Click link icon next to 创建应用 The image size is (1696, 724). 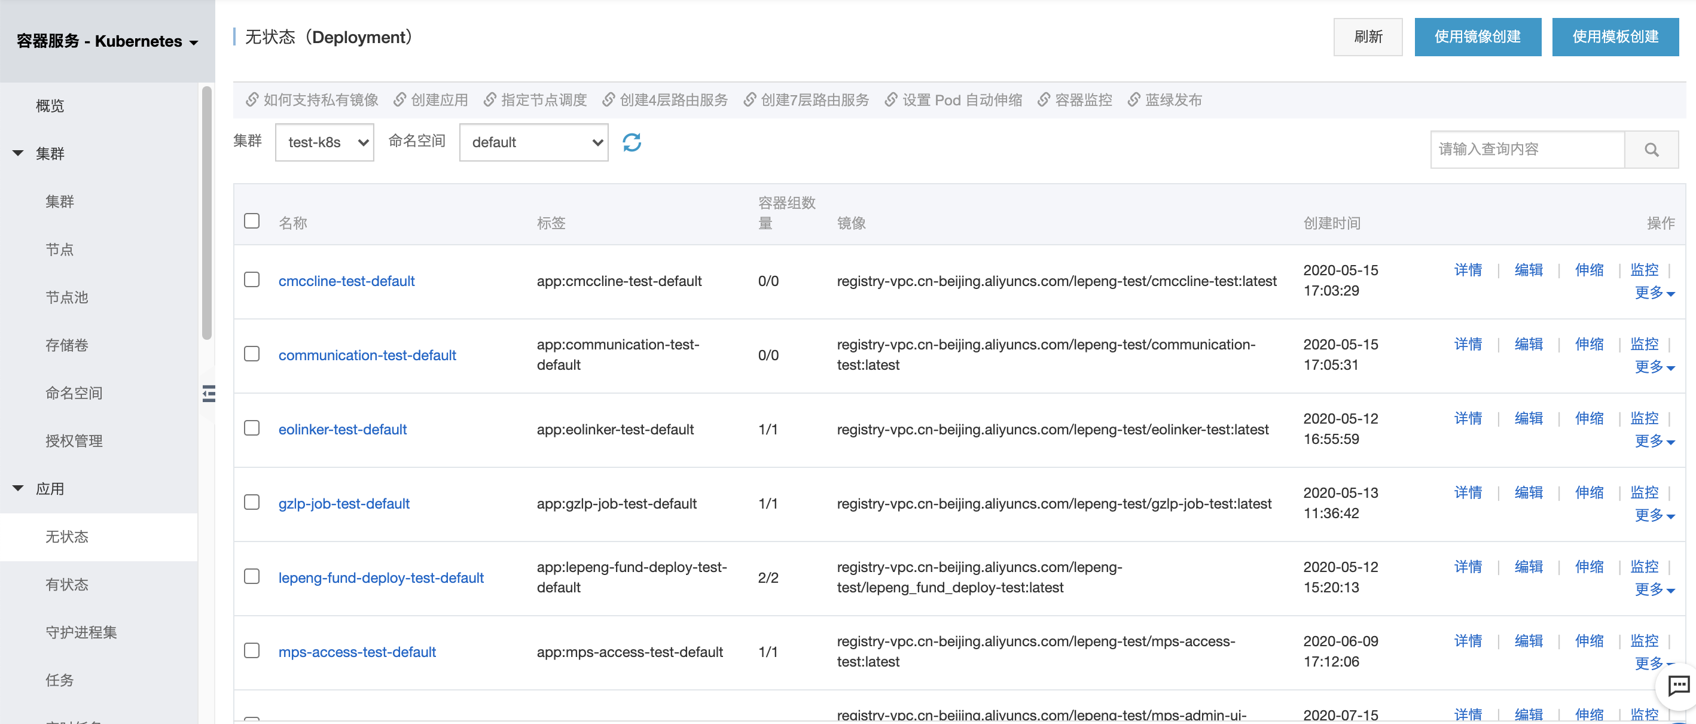tap(399, 99)
